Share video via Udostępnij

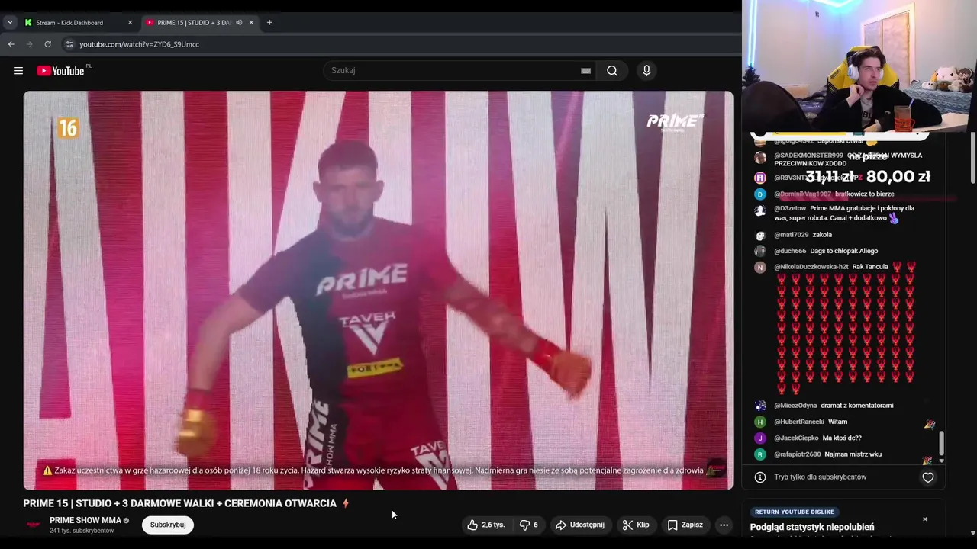pos(580,525)
